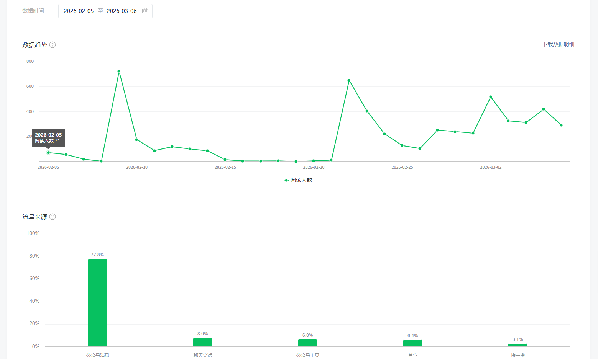Viewport: 598px width, 359px height.
Task: Click the 公众号消息 category label
Action: coord(98,355)
